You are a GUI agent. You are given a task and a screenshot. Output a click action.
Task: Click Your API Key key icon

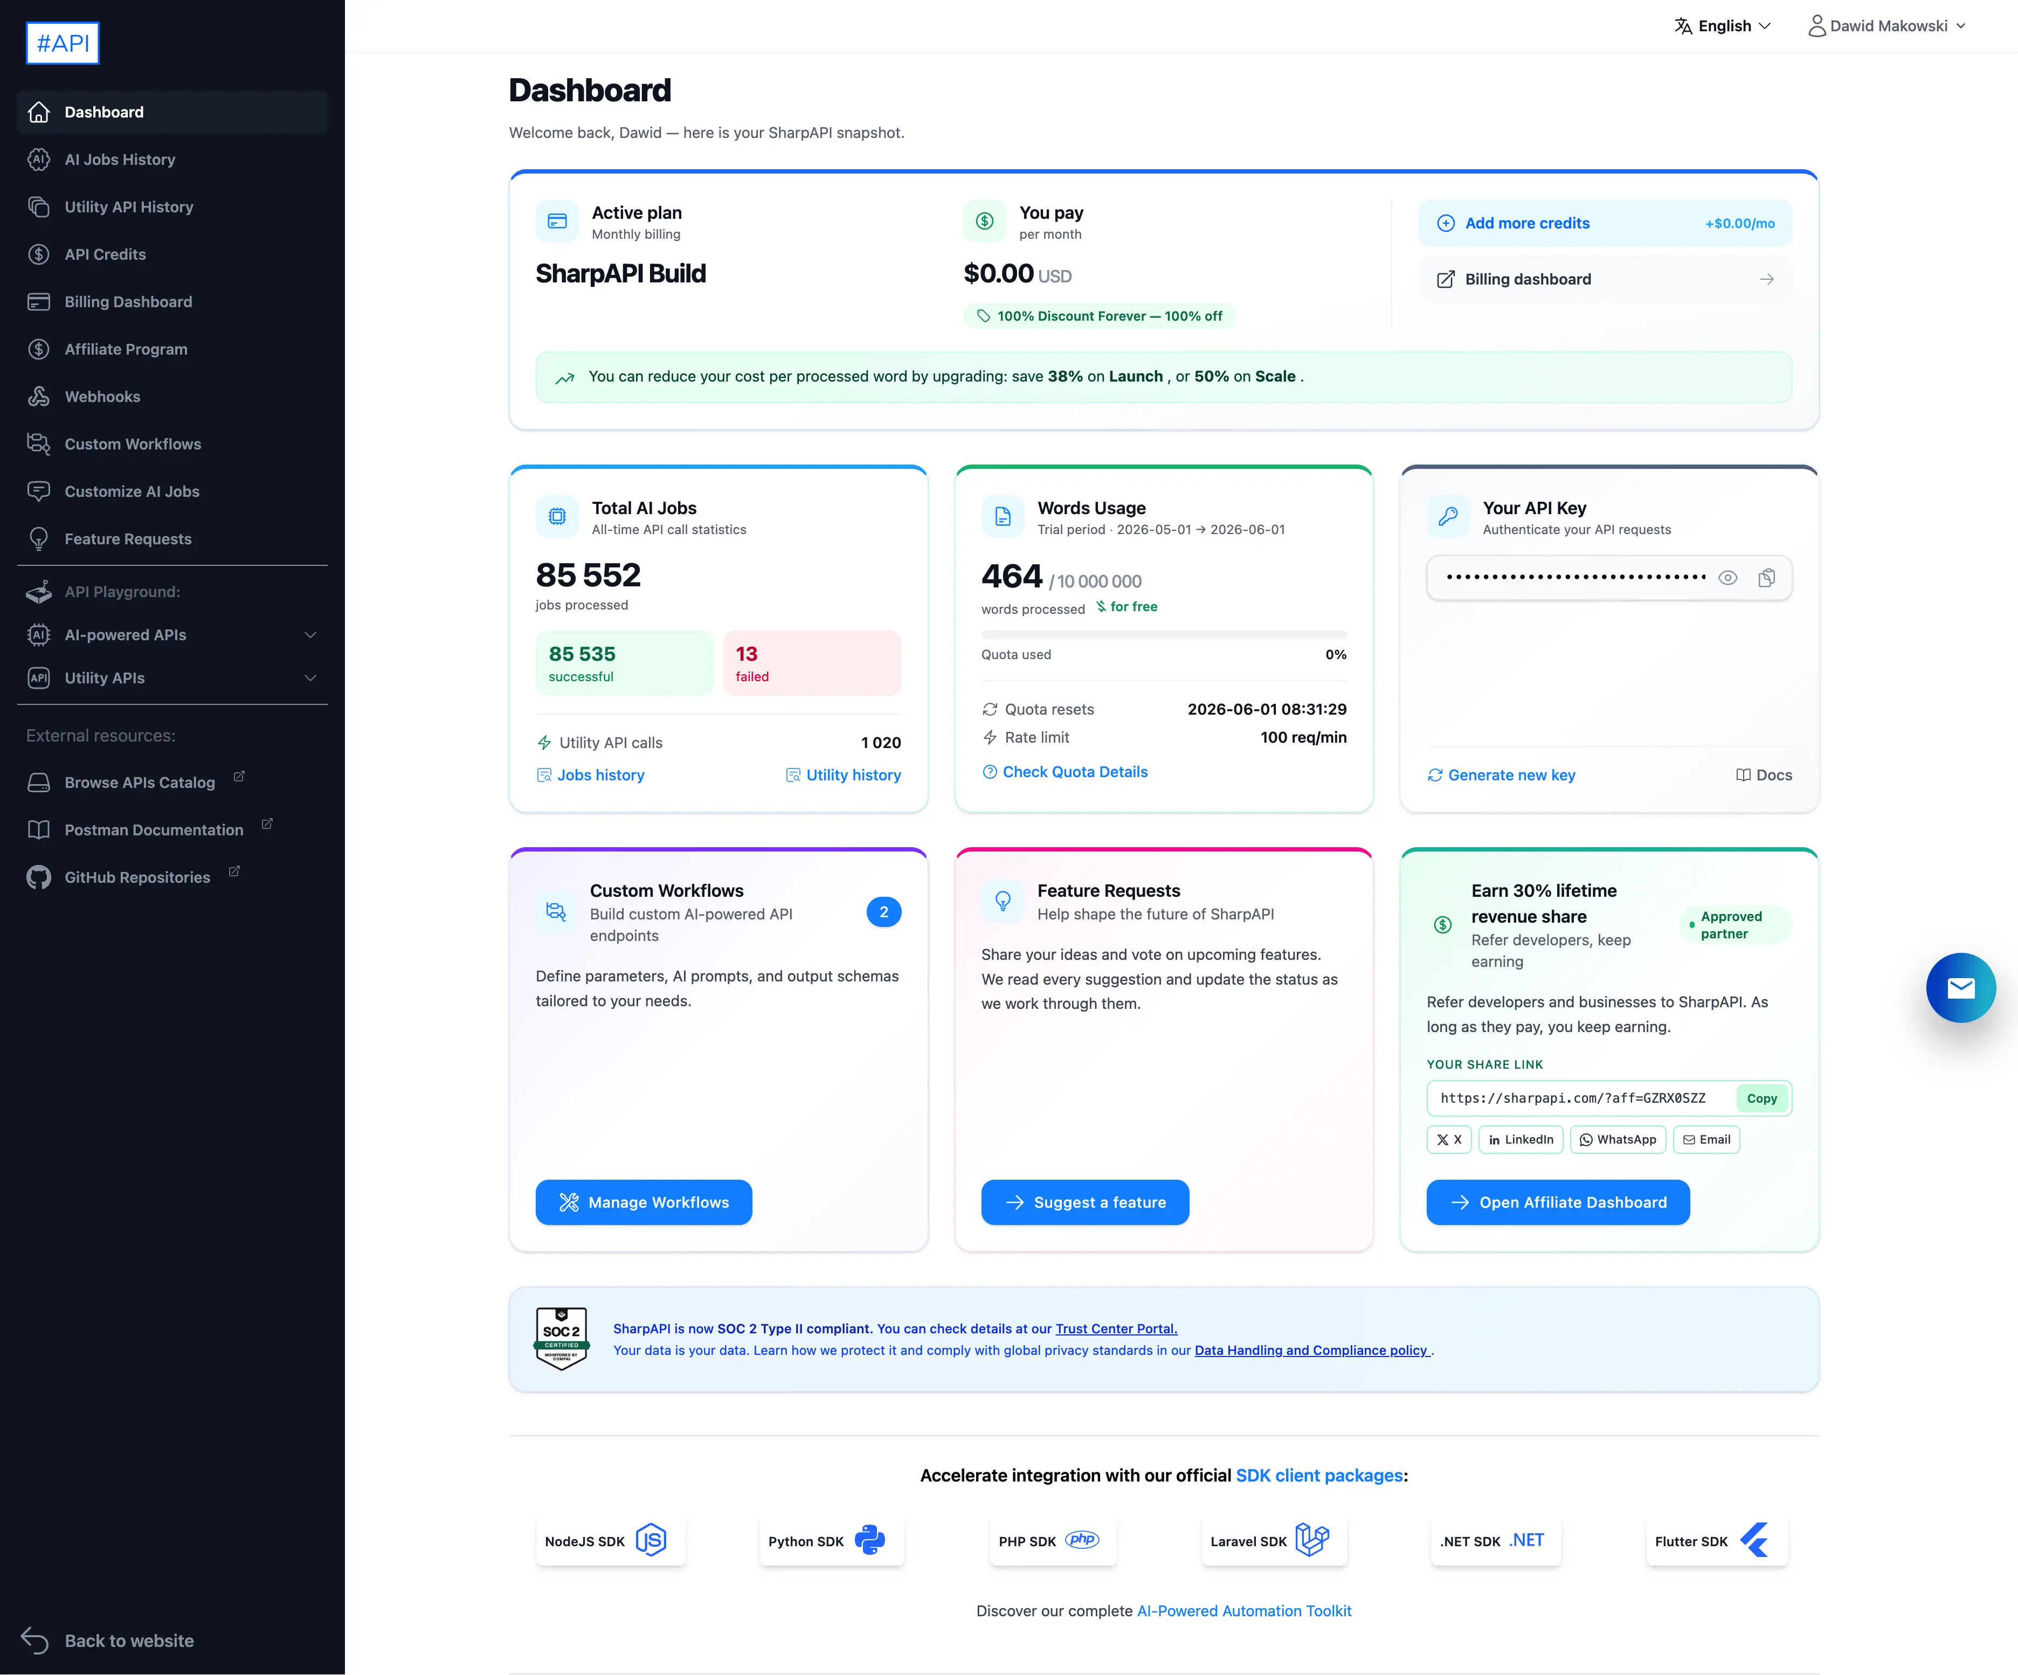tap(1448, 517)
